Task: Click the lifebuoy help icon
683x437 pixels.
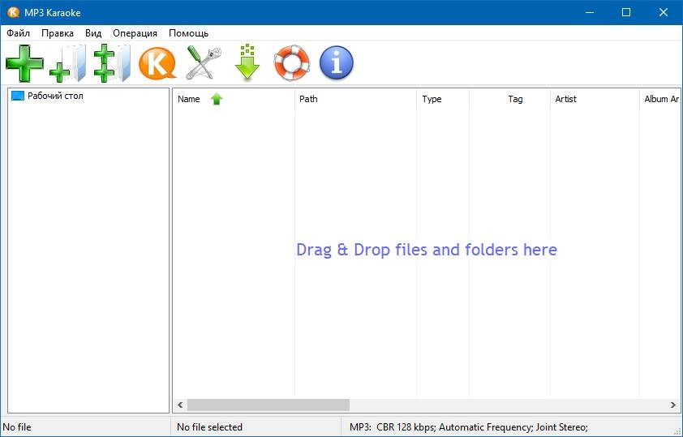Action: (292, 63)
